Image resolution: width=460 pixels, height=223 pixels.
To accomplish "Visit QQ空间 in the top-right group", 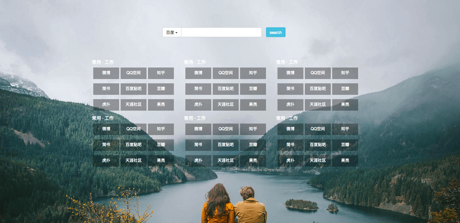I will point(318,73).
